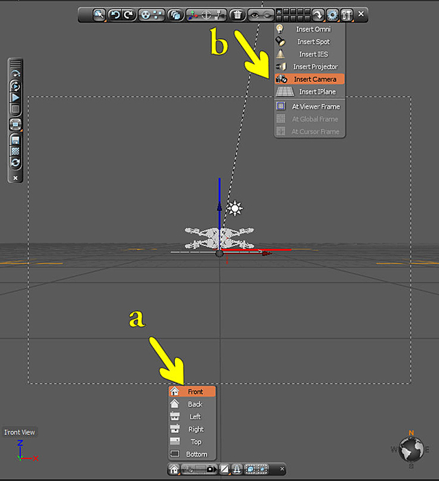Screen dimensions: 439x481
Task: Click the trash can delete icon
Action: (x=237, y=14)
